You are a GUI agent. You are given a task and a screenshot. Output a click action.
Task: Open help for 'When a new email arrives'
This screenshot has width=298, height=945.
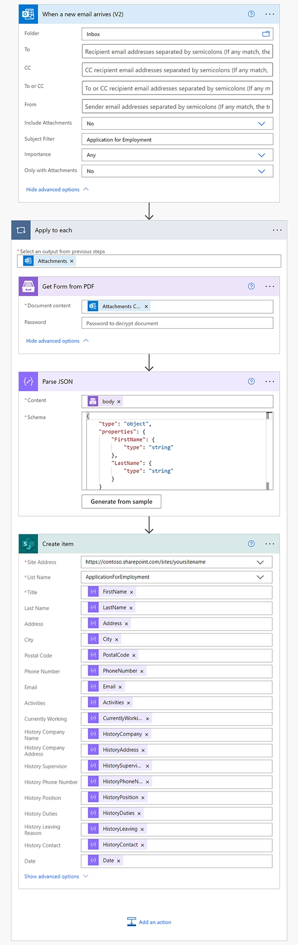(x=251, y=14)
